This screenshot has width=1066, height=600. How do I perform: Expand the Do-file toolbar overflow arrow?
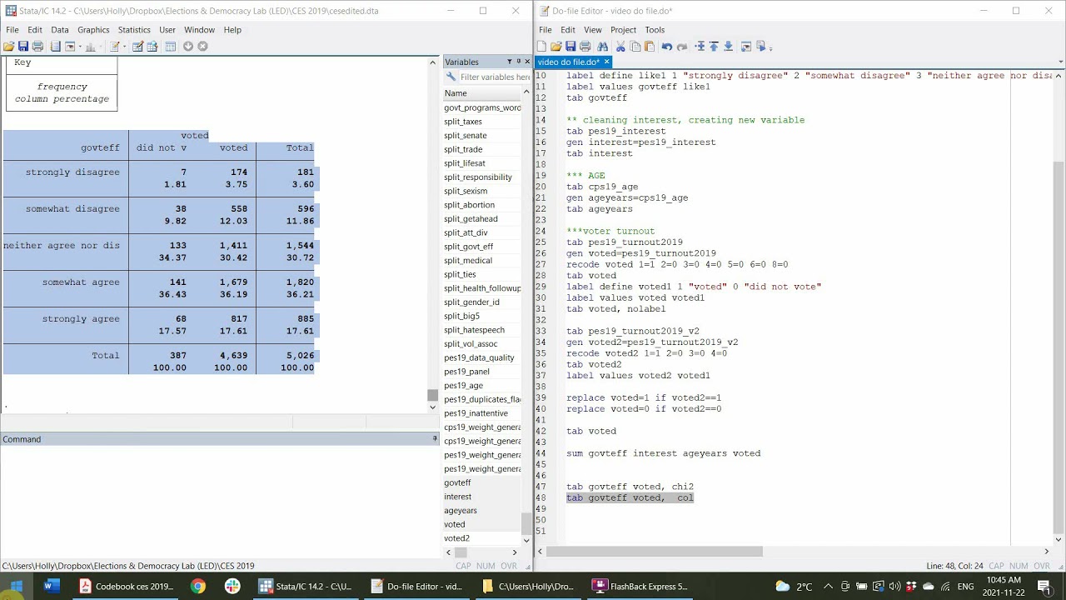tap(770, 48)
